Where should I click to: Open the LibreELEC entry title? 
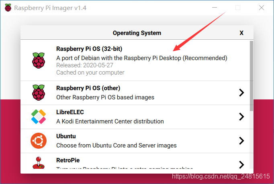pyautogui.click(x=70, y=112)
